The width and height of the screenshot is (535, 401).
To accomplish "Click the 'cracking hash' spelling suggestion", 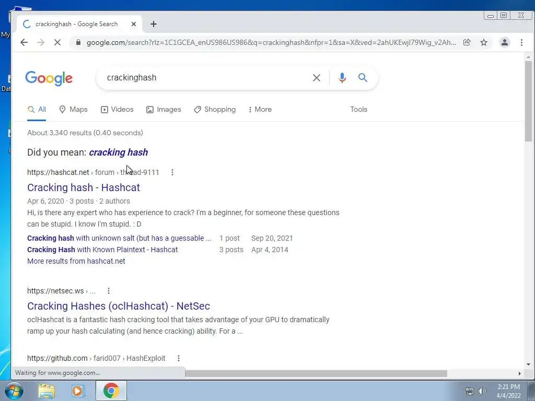I will 119,152.
